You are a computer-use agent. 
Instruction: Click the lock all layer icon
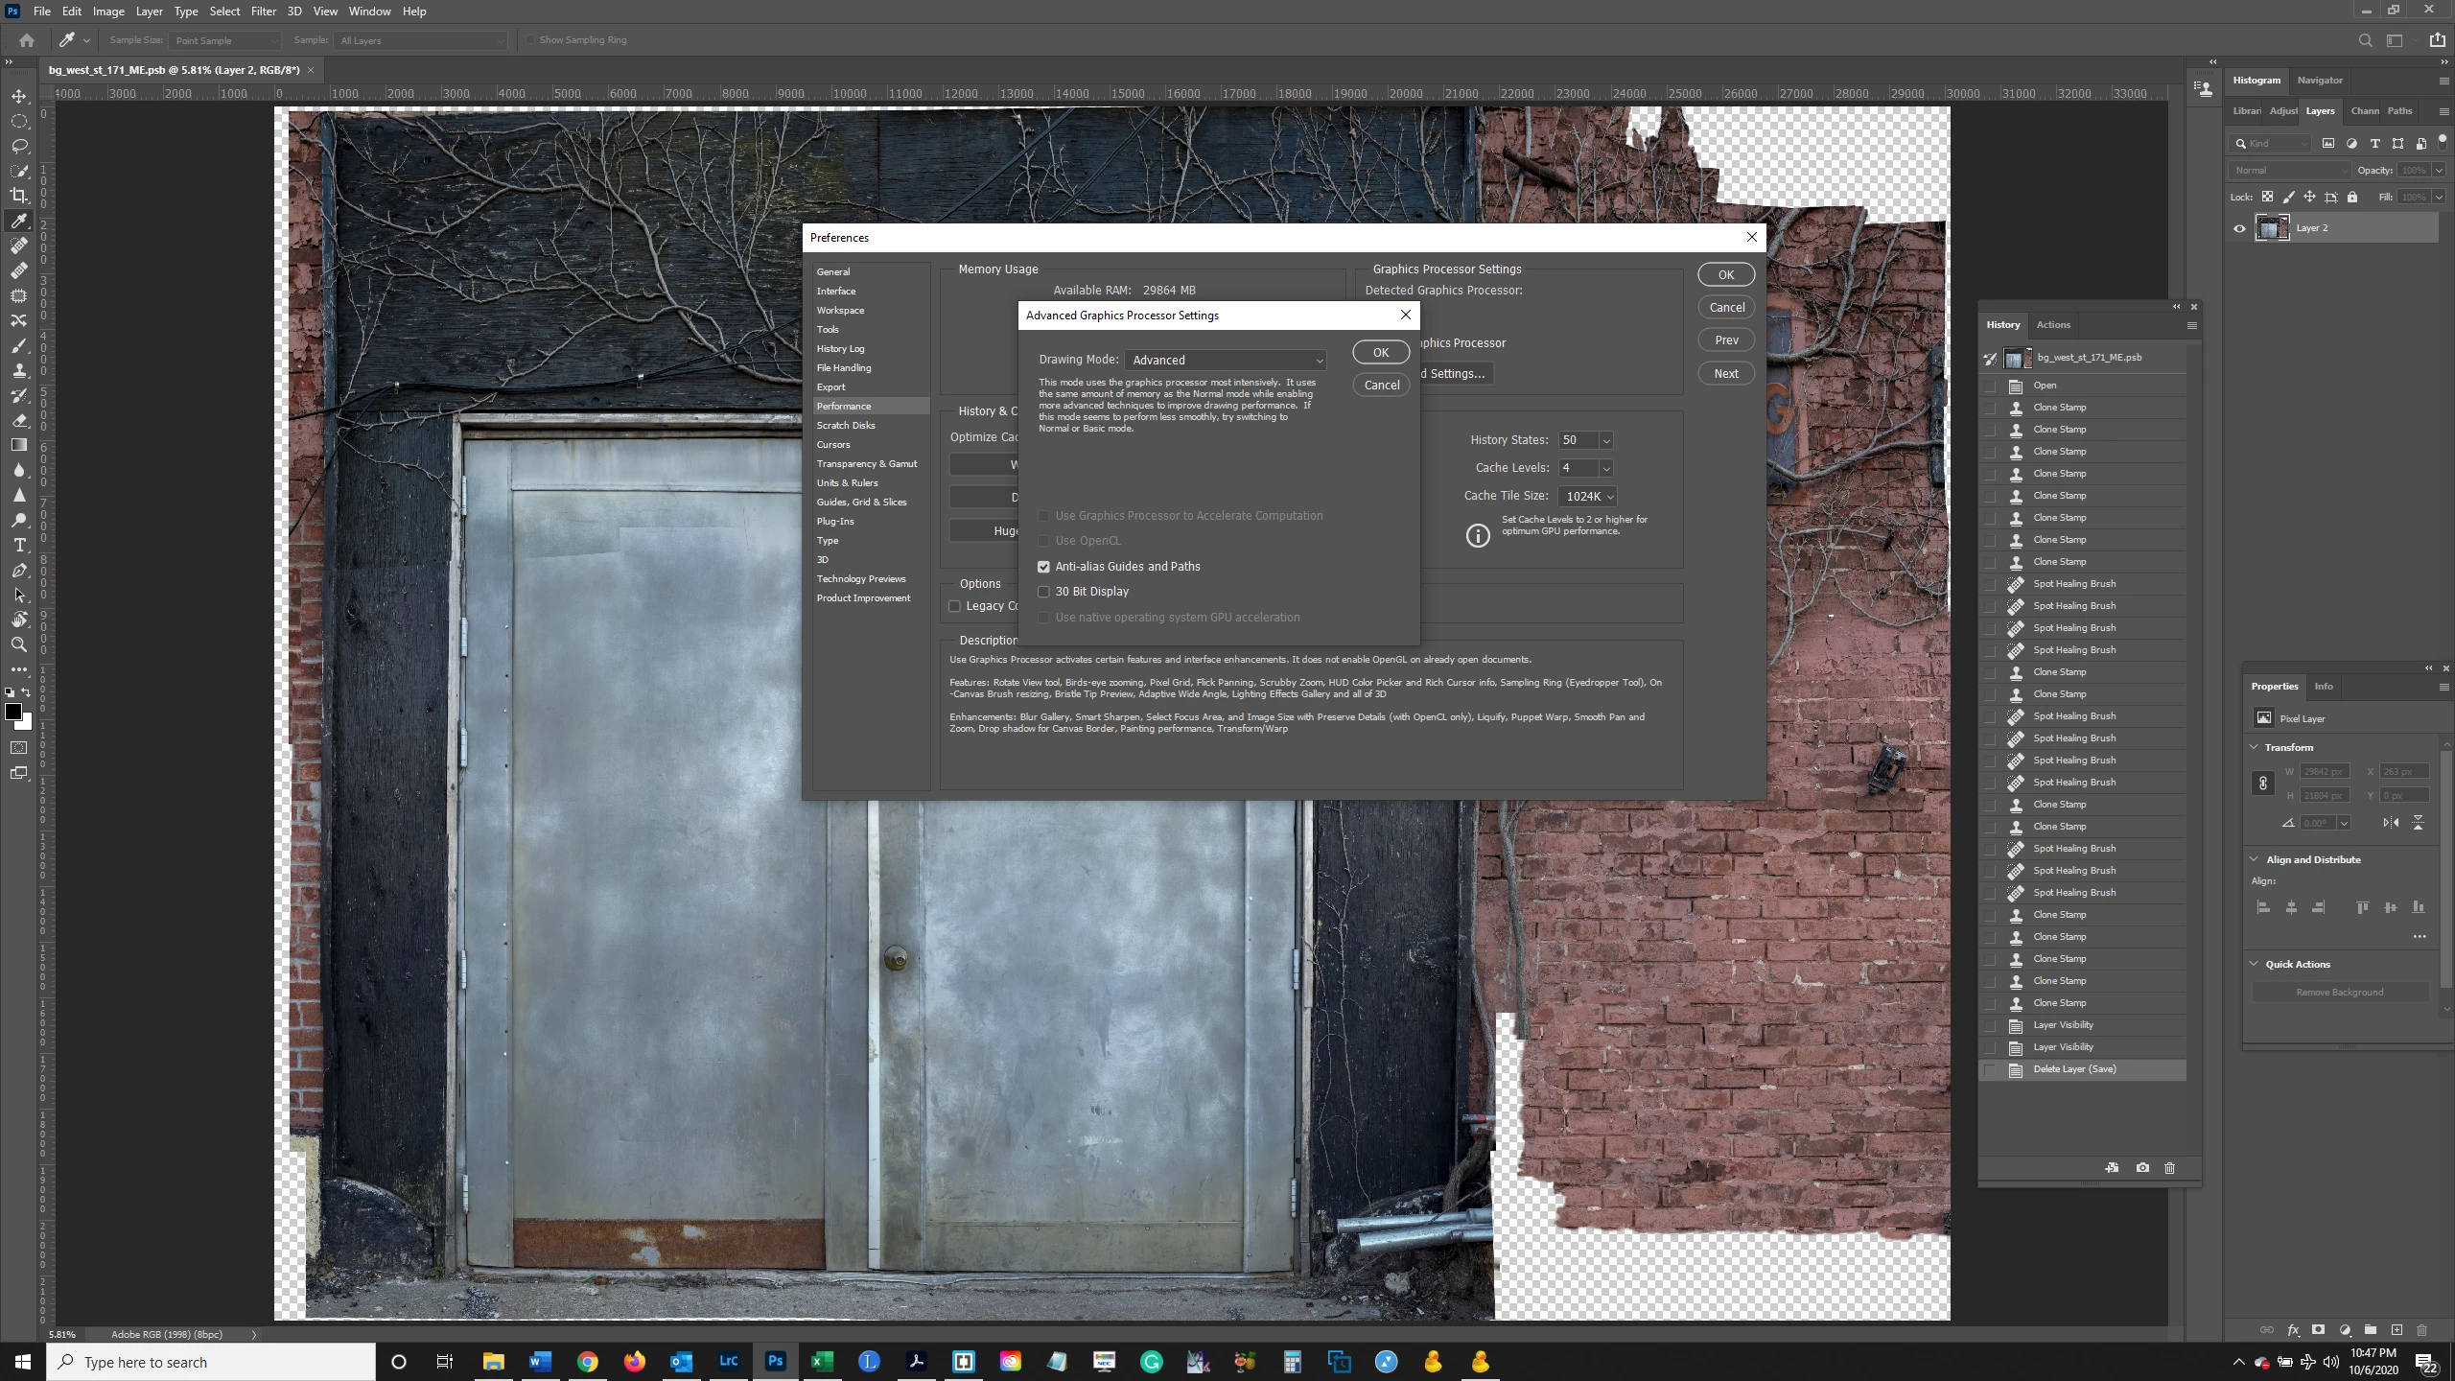click(2352, 197)
